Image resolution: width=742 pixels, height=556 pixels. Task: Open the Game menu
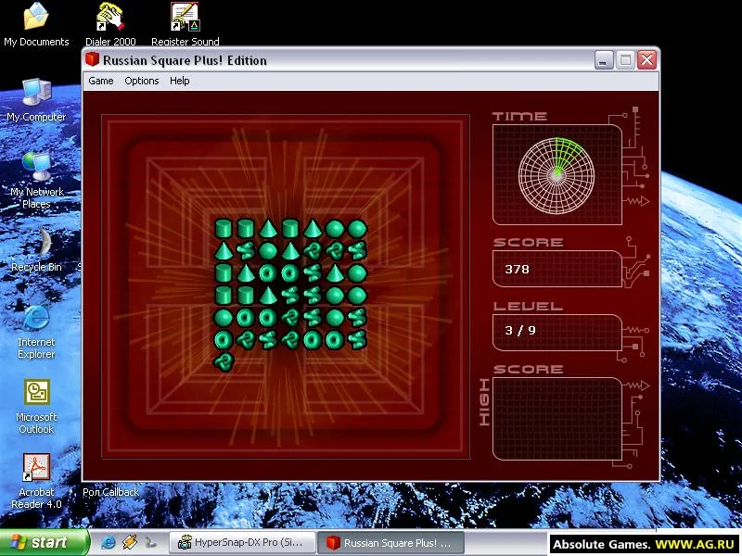(101, 81)
